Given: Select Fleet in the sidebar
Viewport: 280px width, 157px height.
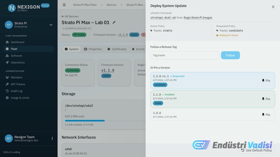Looking at the screenshot, I should click(29, 49).
